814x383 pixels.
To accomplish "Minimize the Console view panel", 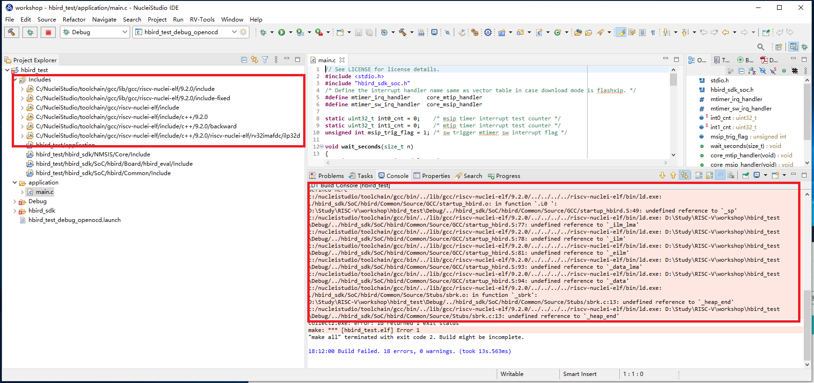I will point(793,175).
